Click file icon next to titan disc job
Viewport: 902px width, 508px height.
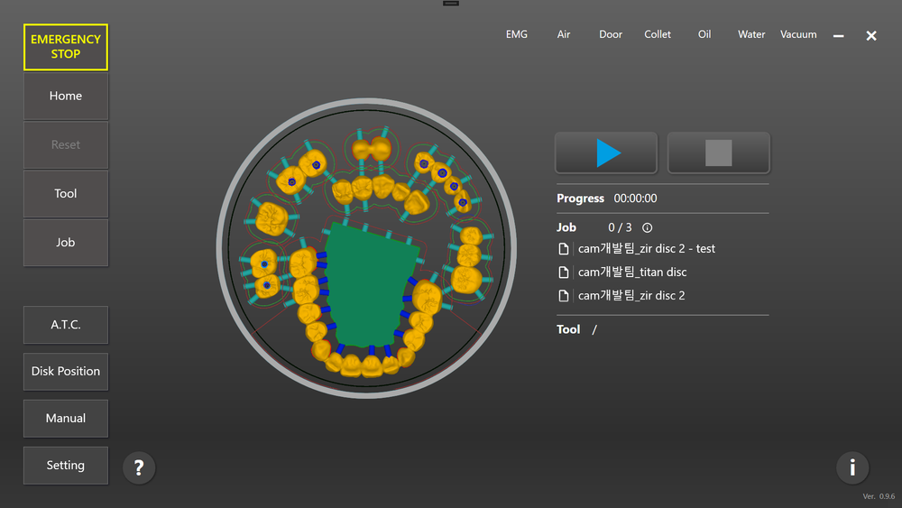(564, 272)
